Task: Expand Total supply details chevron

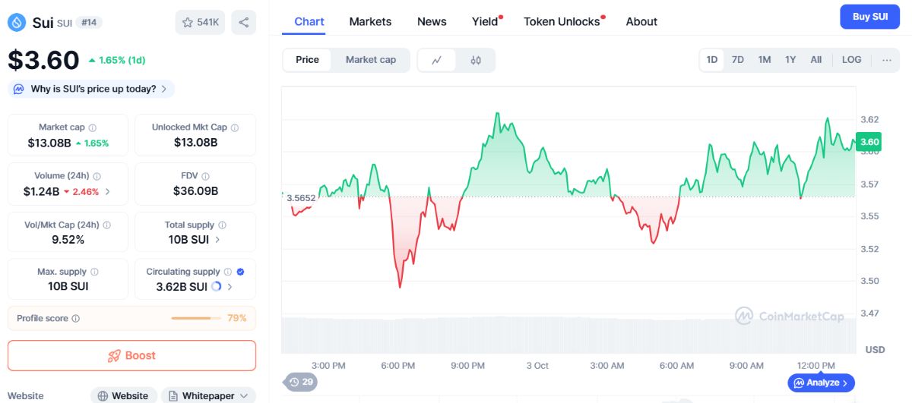Action: pos(218,240)
